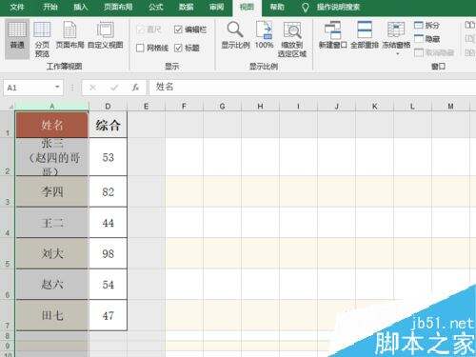Screen dimensions: 476x357
Task: Reset zoom to 100%
Action: click(264, 35)
